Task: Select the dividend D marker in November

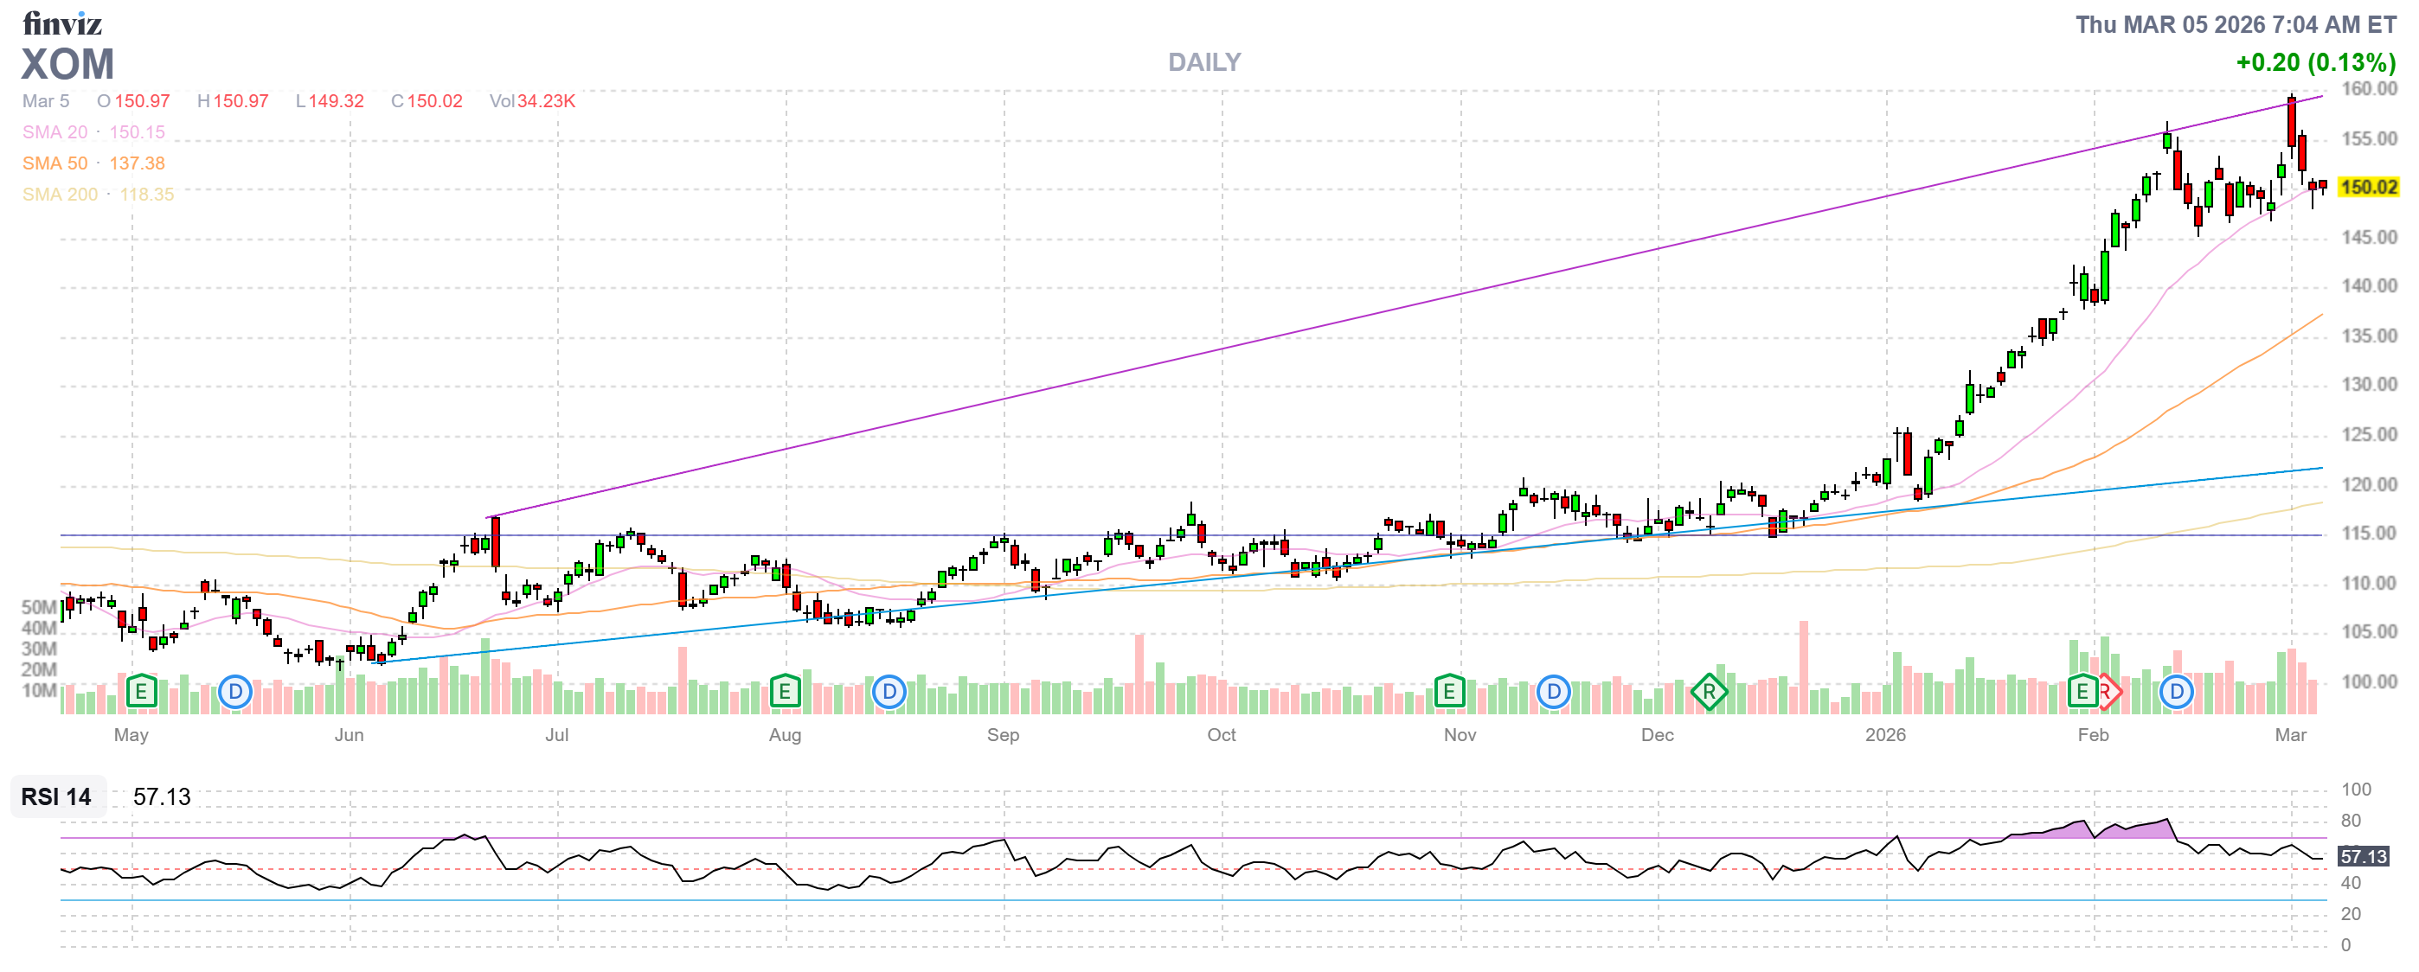Action: click(x=1553, y=693)
